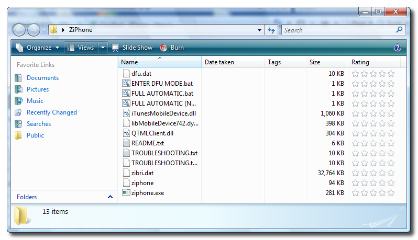Select the zibri.dat file
The height and width of the screenshot is (240, 418).
(x=142, y=173)
